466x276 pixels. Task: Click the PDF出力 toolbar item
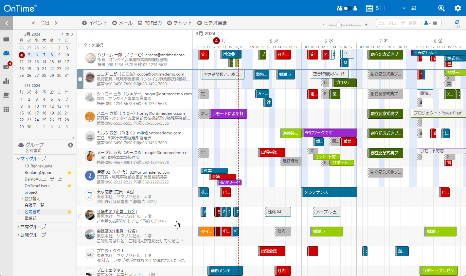click(150, 23)
